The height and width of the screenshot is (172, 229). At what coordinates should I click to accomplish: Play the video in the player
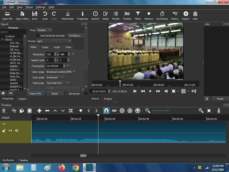[150, 92]
